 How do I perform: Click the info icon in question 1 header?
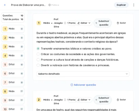coord(65,23)
